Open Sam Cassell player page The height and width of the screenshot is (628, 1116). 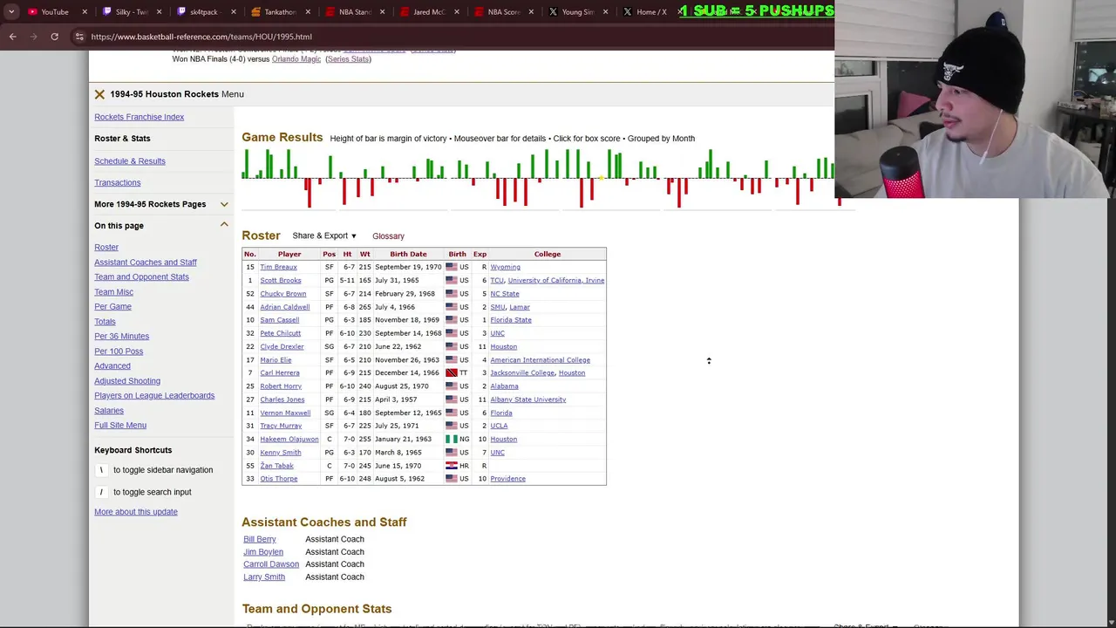[279, 320]
